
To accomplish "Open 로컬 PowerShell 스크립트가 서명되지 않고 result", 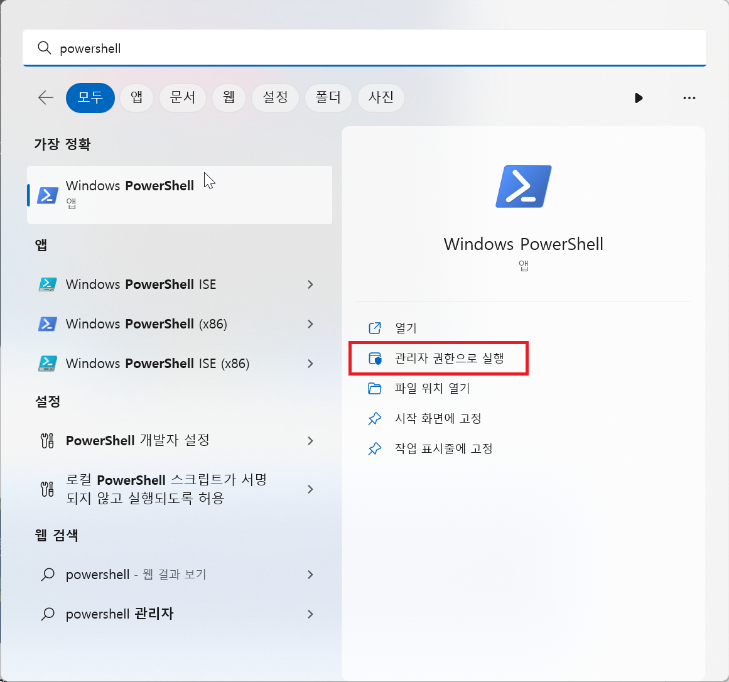I will (180, 489).
